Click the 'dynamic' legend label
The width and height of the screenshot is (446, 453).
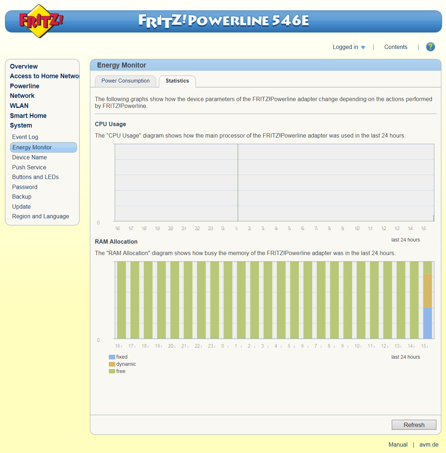click(x=126, y=364)
